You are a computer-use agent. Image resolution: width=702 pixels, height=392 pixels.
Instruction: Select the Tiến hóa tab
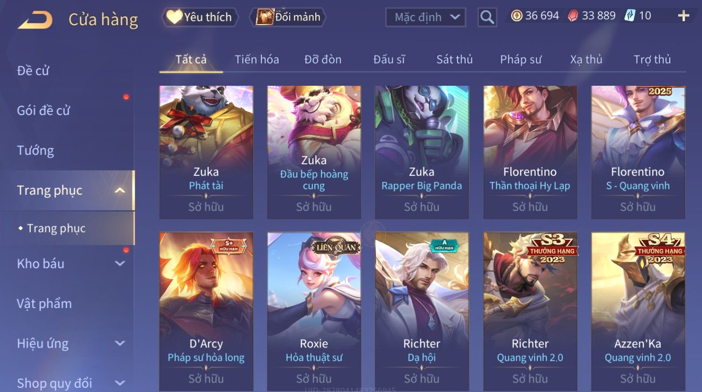point(257,60)
